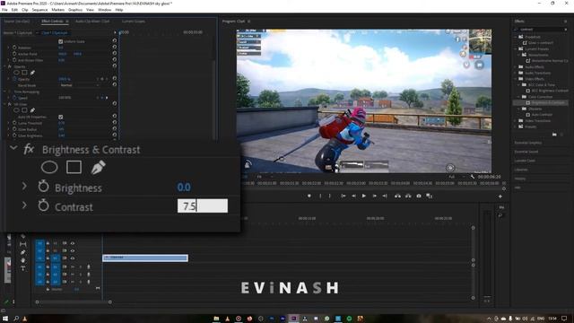This screenshot has width=574, height=323.
Task: Select the Hand tool
Action: point(23,260)
